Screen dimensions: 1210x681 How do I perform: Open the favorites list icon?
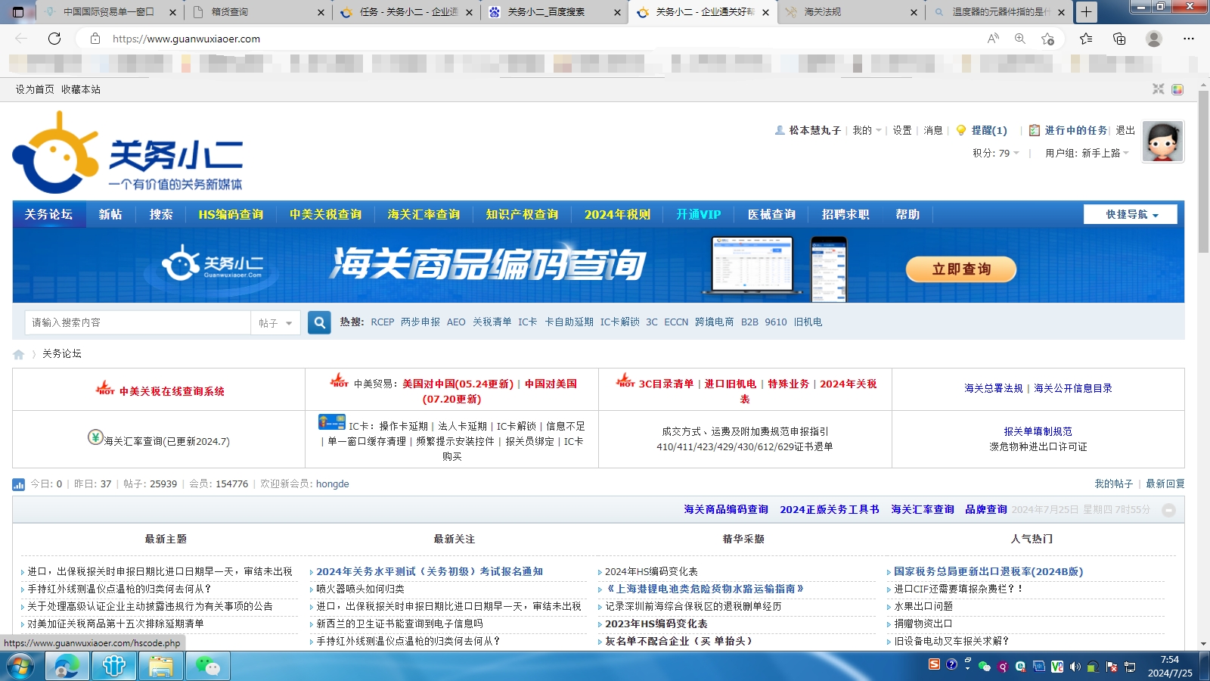click(x=1086, y=39)
